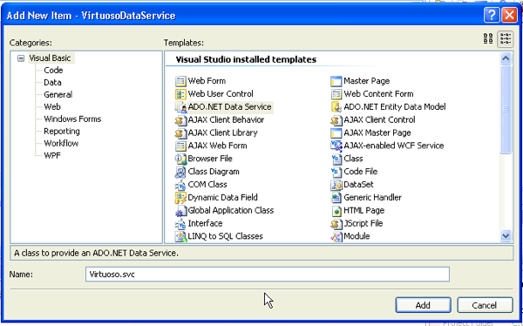This screenshot has width=523, height=326.
Task: Click the Name input field
Action: (268, 275)
